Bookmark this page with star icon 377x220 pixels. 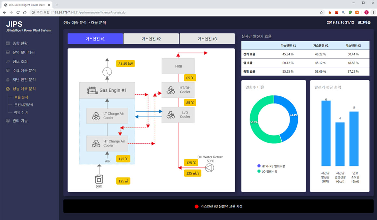(x=321, y=12)
